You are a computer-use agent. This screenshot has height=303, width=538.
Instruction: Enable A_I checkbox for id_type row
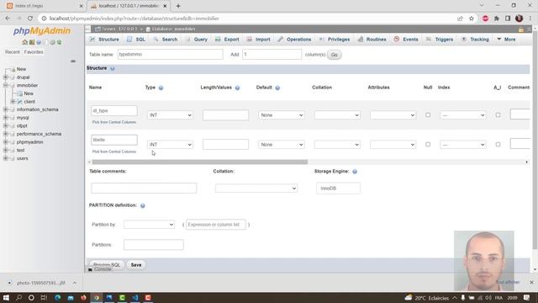[498, 114]
